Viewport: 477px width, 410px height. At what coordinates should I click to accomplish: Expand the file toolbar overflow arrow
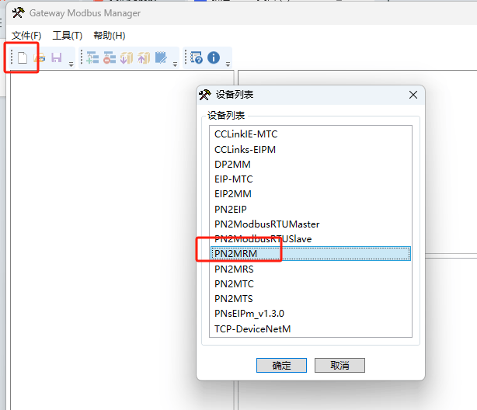coord(71,64)
